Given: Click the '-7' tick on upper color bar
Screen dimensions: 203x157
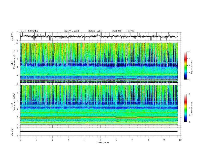Looking at the screenshot, I should pos(189,80).
